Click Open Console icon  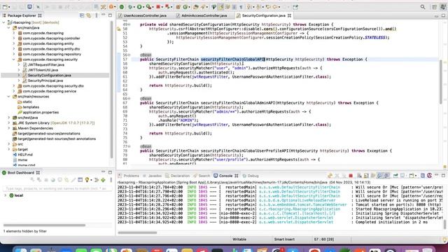pos(412,176)
